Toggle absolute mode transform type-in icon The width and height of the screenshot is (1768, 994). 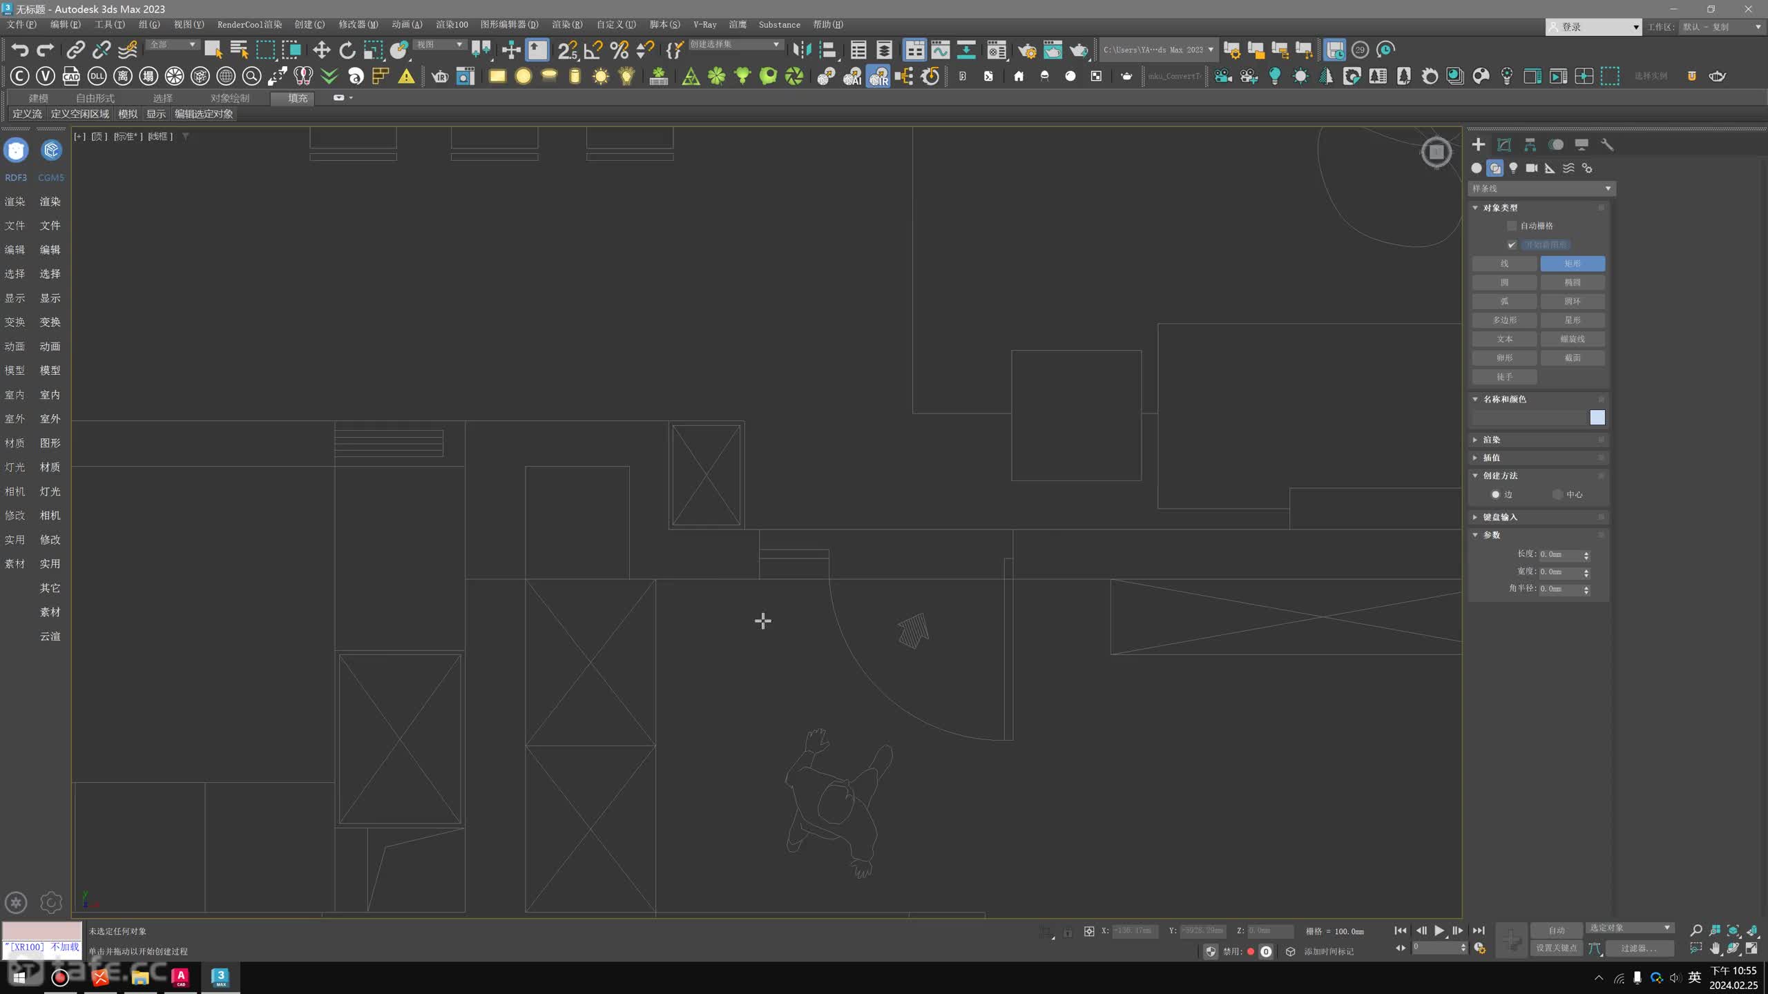point(1089,931)
